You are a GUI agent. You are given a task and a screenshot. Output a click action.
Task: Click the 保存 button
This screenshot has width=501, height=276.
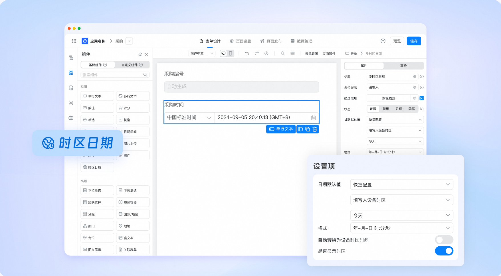point(414,41)
